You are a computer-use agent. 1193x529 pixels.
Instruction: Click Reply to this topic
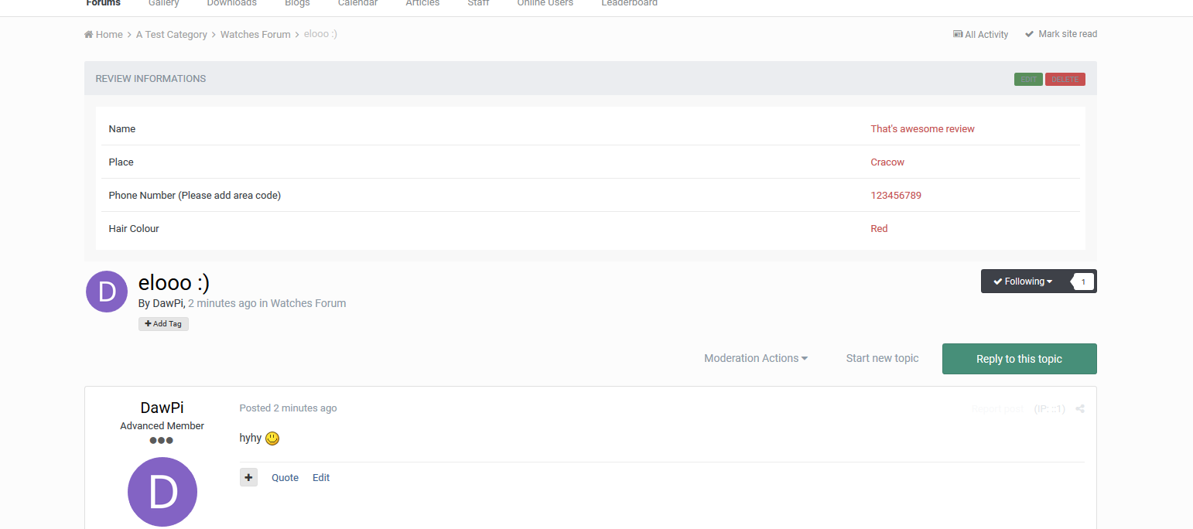(x=1019, y=359)
